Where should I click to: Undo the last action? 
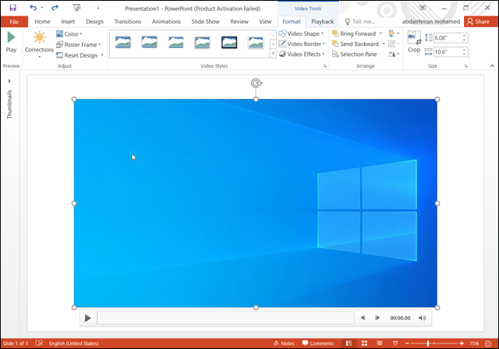pyautogui.click(x=33, y=8)
